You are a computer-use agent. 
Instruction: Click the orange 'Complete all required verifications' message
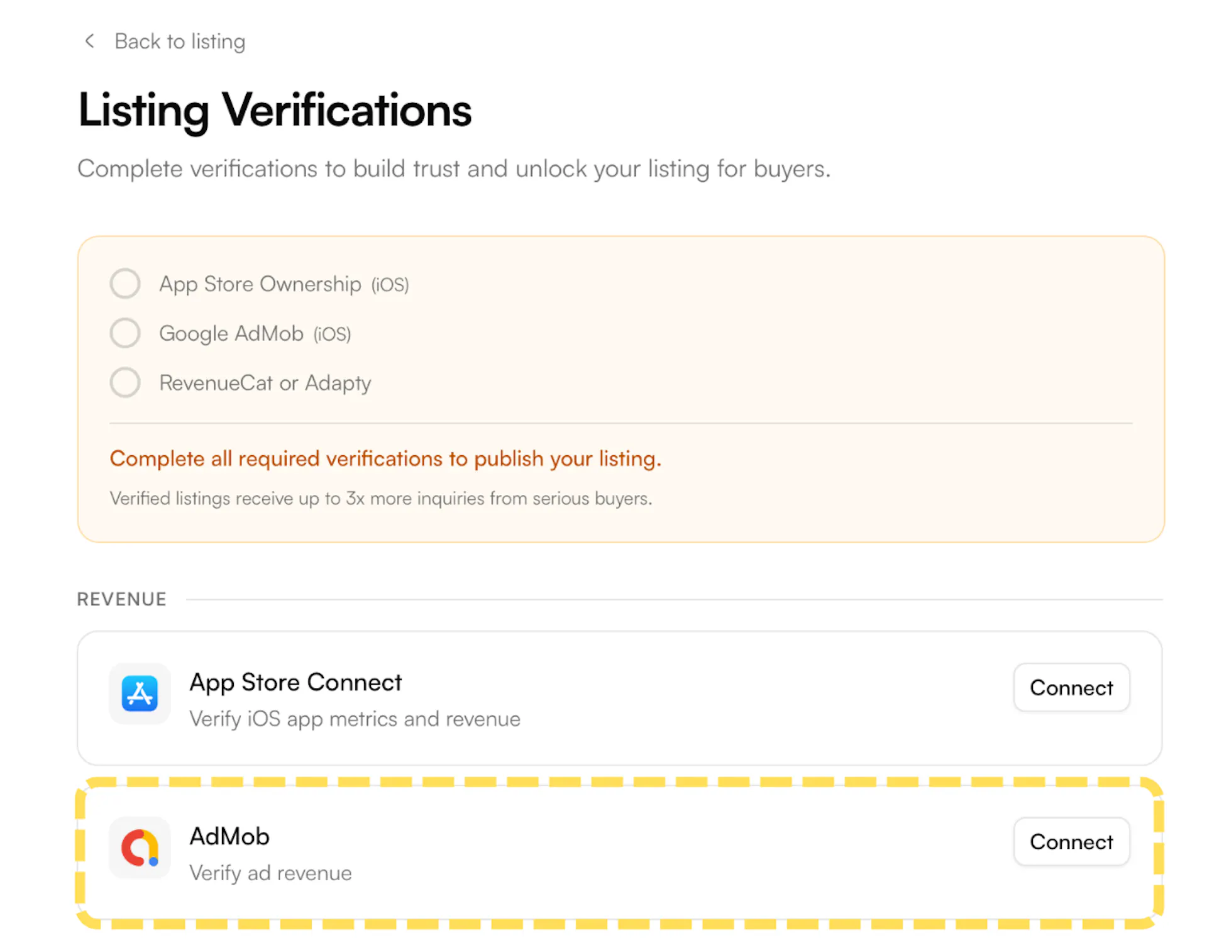pyautogui.click(x=385, y=459)
